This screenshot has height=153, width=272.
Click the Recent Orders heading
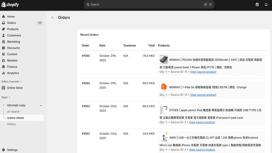[89, 35]
